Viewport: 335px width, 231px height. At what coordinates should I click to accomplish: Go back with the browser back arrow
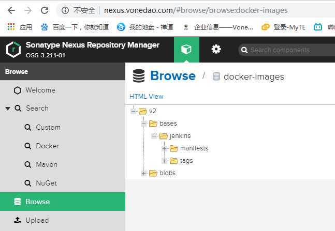pyautogui.click(x=11, y=10)
